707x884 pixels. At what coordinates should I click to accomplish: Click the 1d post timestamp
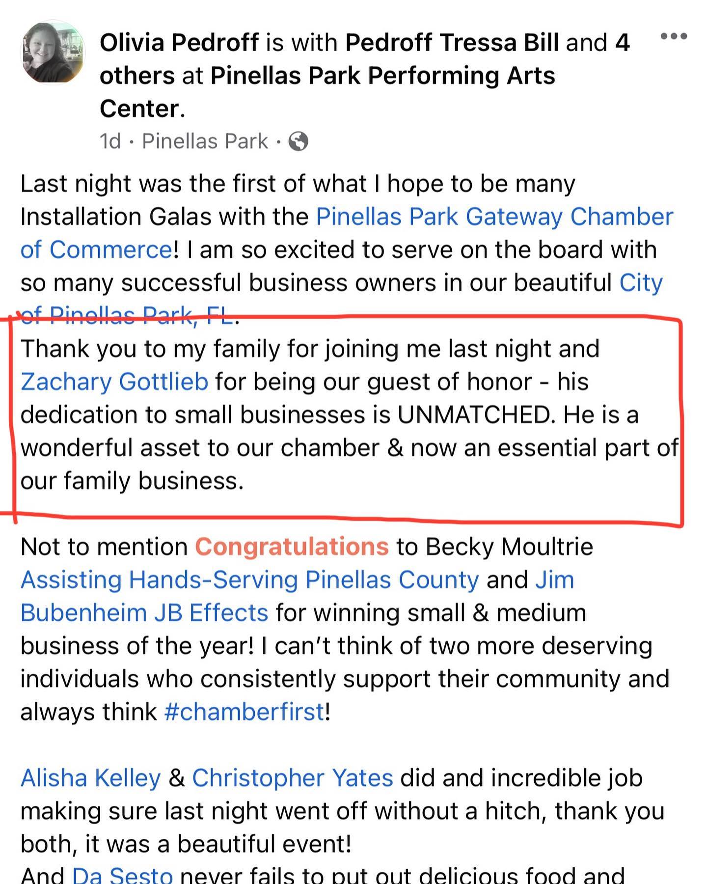[x=110, y=141]
